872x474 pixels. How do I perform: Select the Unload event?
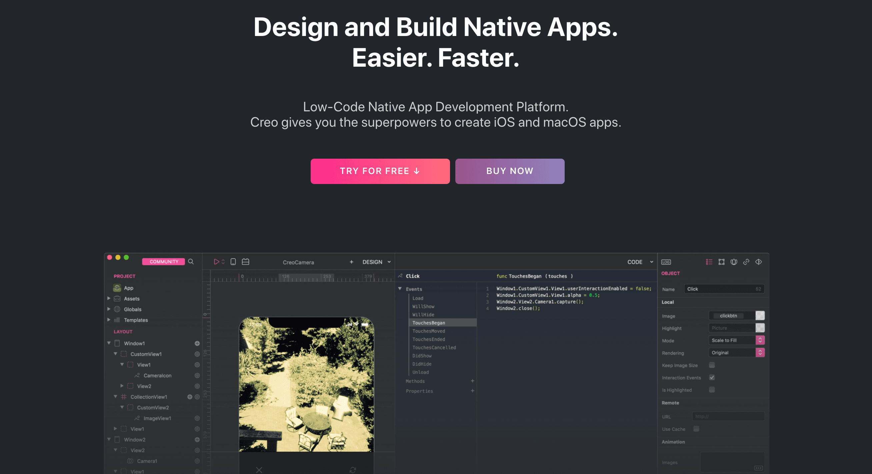pyautogui.click(x=420, y=372)
